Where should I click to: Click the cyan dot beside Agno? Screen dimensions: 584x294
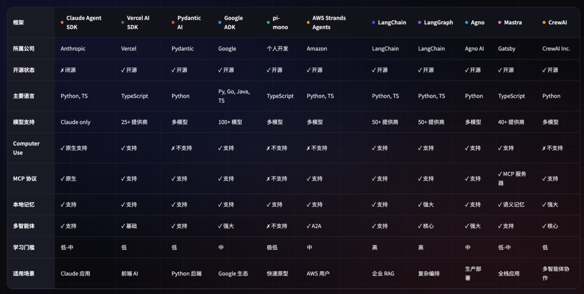pyautogui.click(x=466, y=22)
